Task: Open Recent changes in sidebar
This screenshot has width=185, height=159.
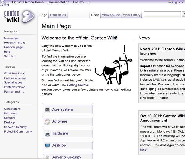Action: click(x=15, y=43)
